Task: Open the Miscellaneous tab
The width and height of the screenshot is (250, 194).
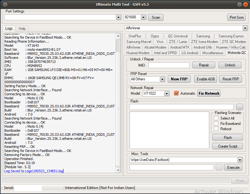Action: point(213,53)
